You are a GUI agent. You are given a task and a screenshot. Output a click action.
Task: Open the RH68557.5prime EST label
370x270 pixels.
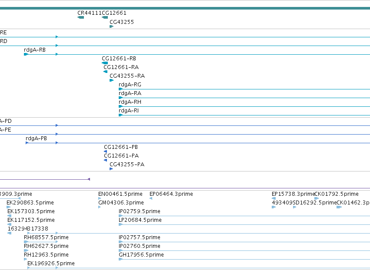tap(46, 237)
